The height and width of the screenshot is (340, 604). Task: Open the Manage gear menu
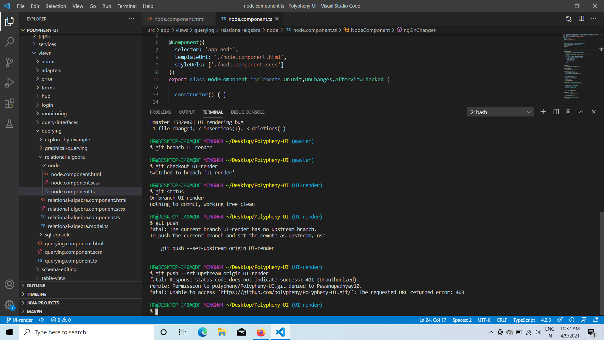[x=9, y=305]
